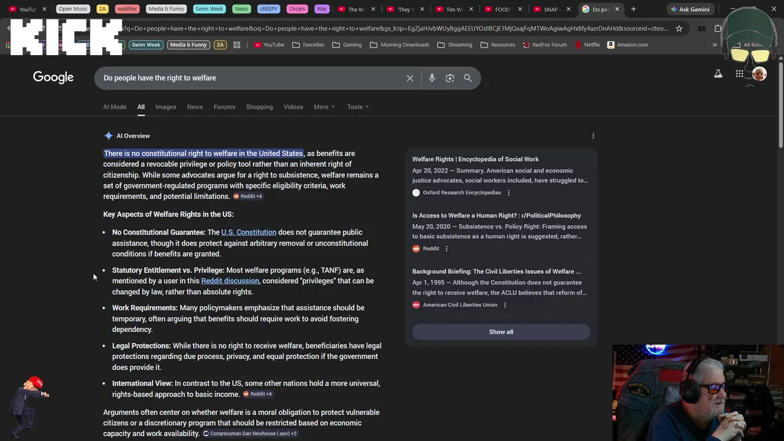Open the Amazon.com bookmark
Viewport: 784px width, 441px height.
[628, 45]
